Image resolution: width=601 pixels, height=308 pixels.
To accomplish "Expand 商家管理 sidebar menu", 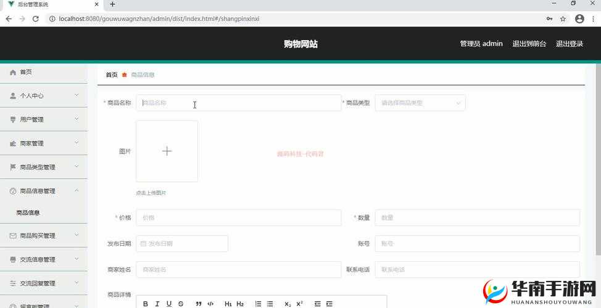I will (x=44, y=144).
